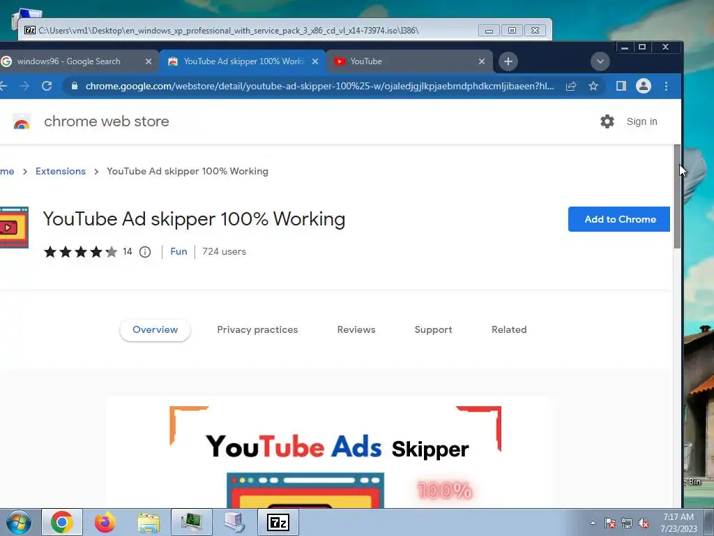Click the 724 users text
This screenshot has height=536, width=714.
click(224, 251)
